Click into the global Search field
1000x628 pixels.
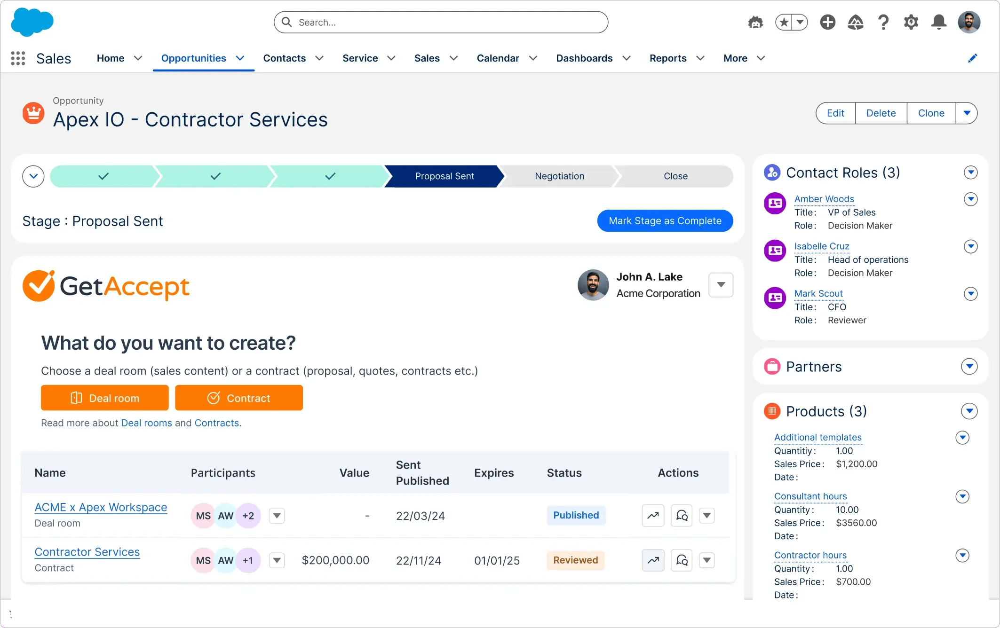tap(441, 22)
